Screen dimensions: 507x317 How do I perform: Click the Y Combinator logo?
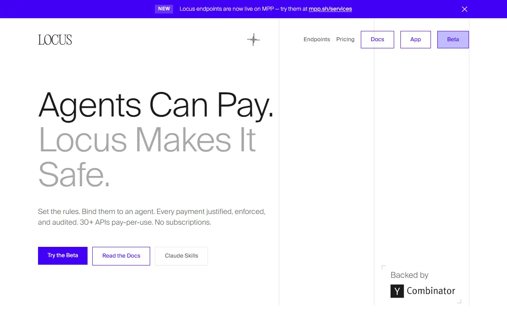423,291
